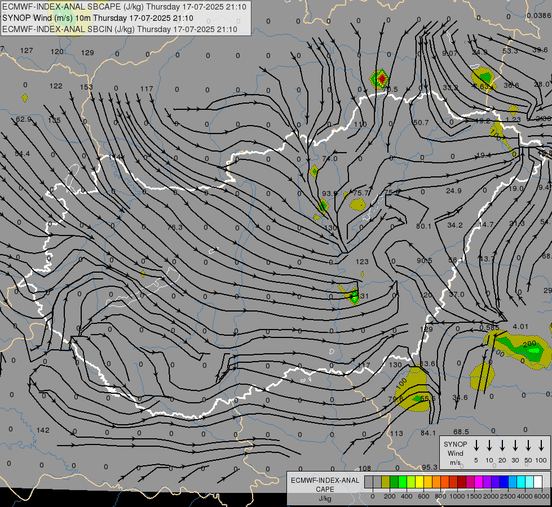Click the J/kg unit label in legend
Image resolution: width=552 pixels, height=507 pixels.
click(325, 499)
